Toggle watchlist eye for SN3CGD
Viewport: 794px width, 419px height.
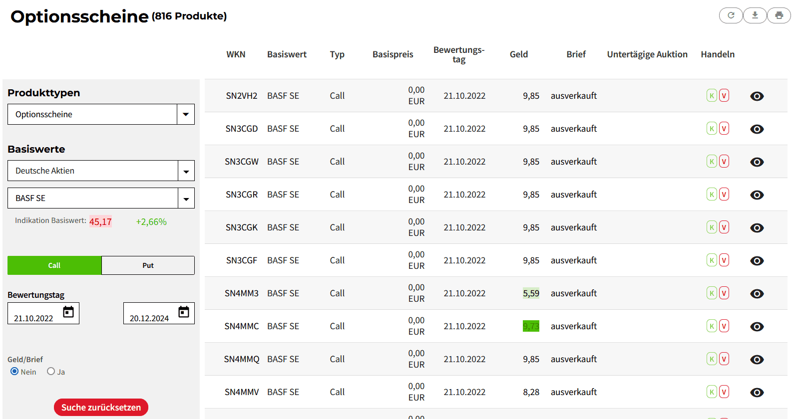click(x=757, y=129)
